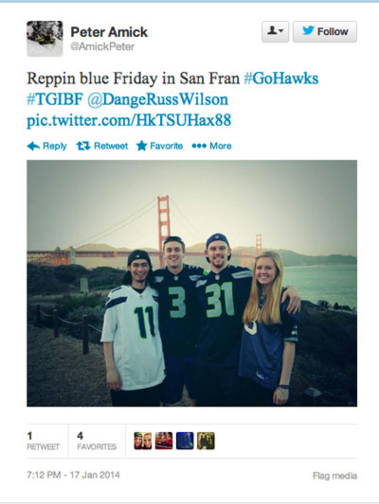Image resolution: width=379 pixels, height=504 pixels.
Task: View the 4 Favorites count
Action: pos(97,441)
